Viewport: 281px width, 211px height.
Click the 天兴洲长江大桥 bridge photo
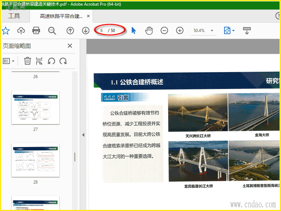198,113
